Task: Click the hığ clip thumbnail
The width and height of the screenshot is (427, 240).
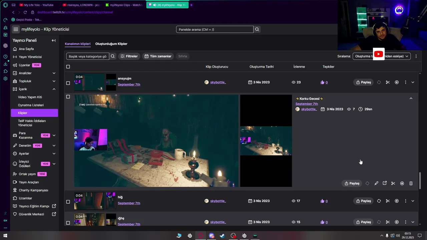Action: [89, 201]
